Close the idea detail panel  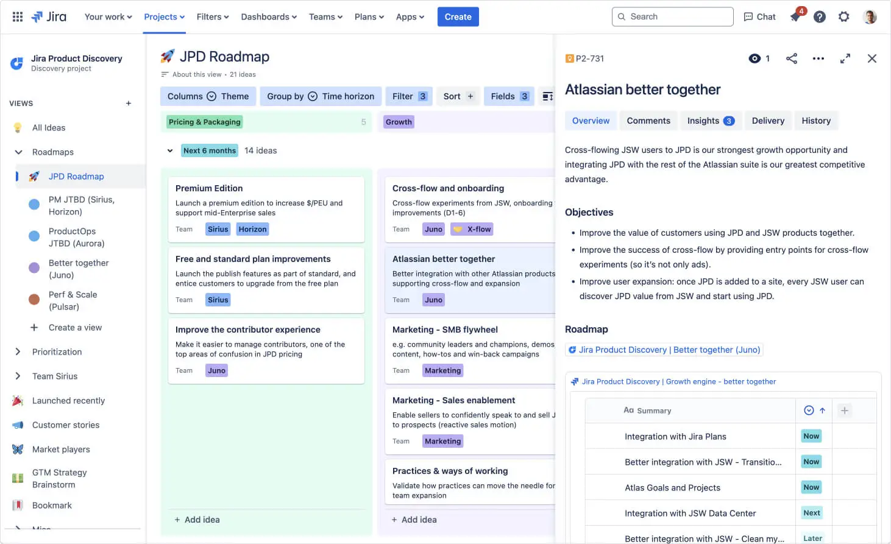872,58
